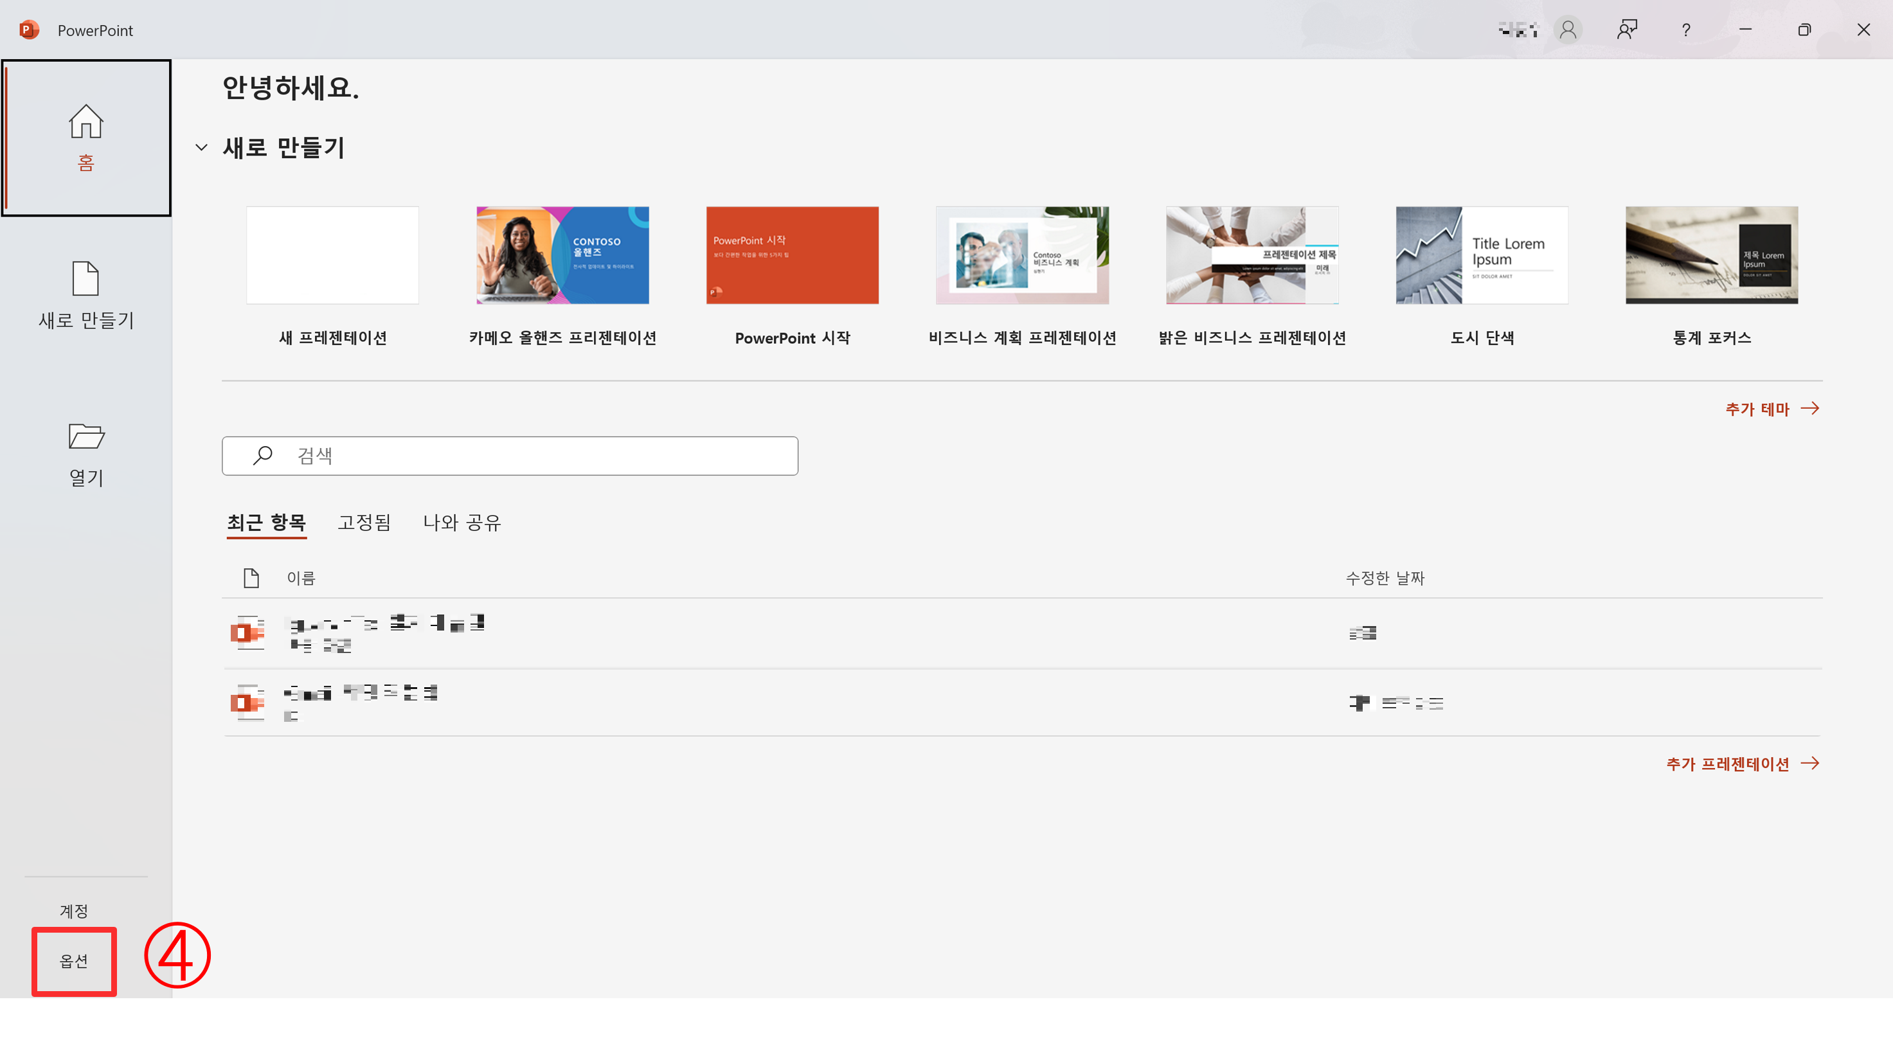The image size is (1893, 1040).
Task: Open the feedback person icon in title bar
Action: pos(1627,30)
